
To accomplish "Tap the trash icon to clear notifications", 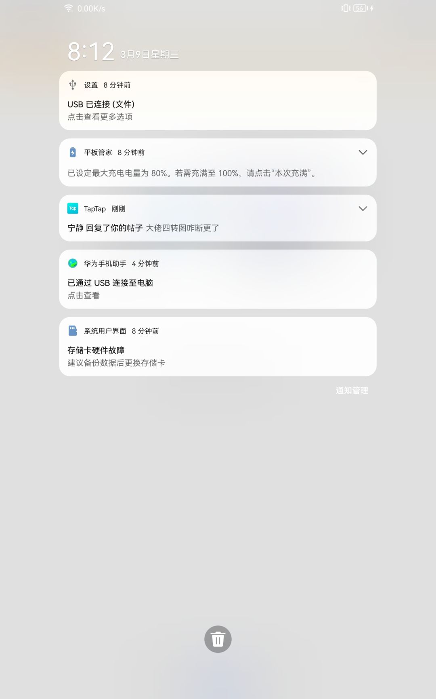I will point(218,639).
